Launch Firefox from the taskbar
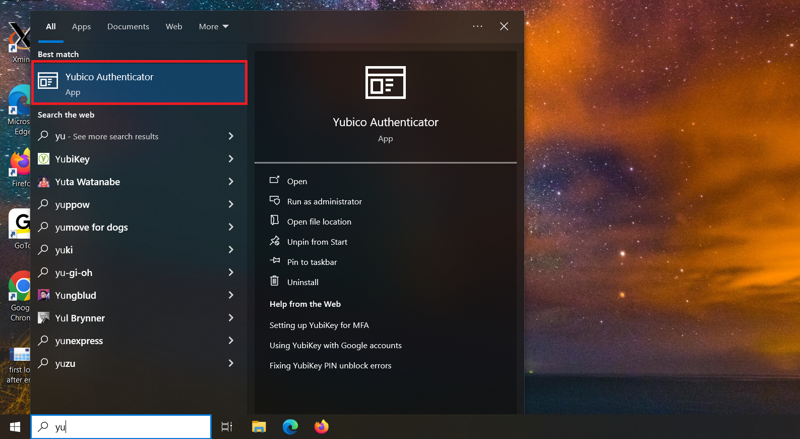This screenshot has width=800, height=439. tap(321, 427)
